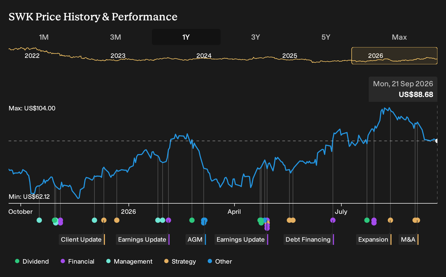
Task: Click the US$88.68 price in tooltip
Action: 416,95
